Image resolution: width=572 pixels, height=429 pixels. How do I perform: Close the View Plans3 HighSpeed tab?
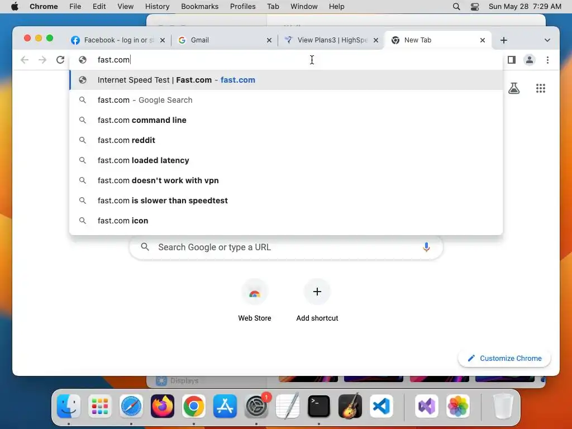[376, 40]
